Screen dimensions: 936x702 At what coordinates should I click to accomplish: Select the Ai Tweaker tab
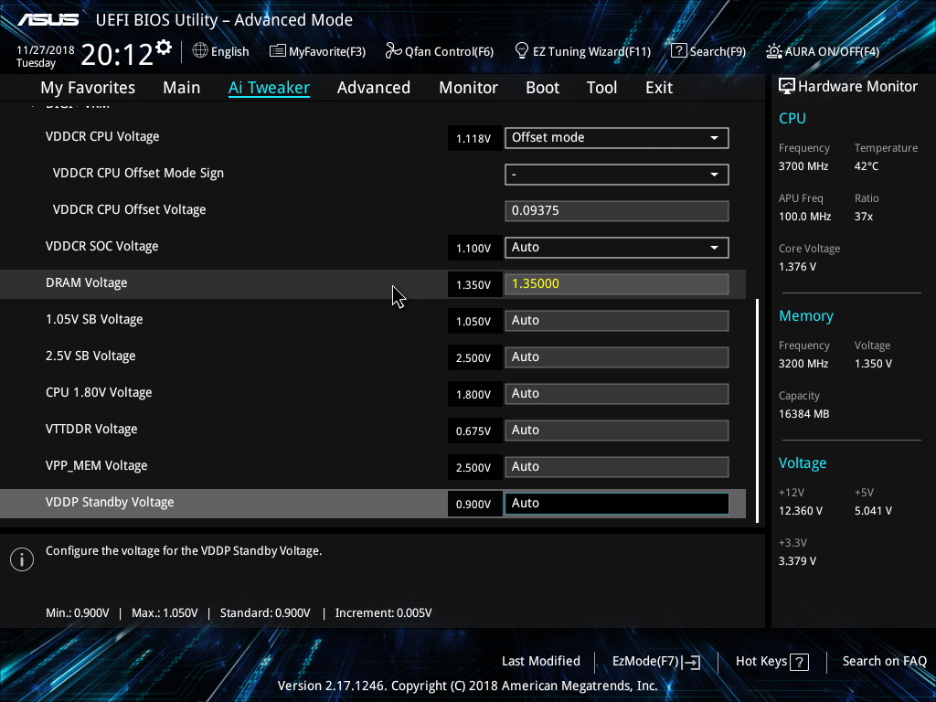pos(269,88)
